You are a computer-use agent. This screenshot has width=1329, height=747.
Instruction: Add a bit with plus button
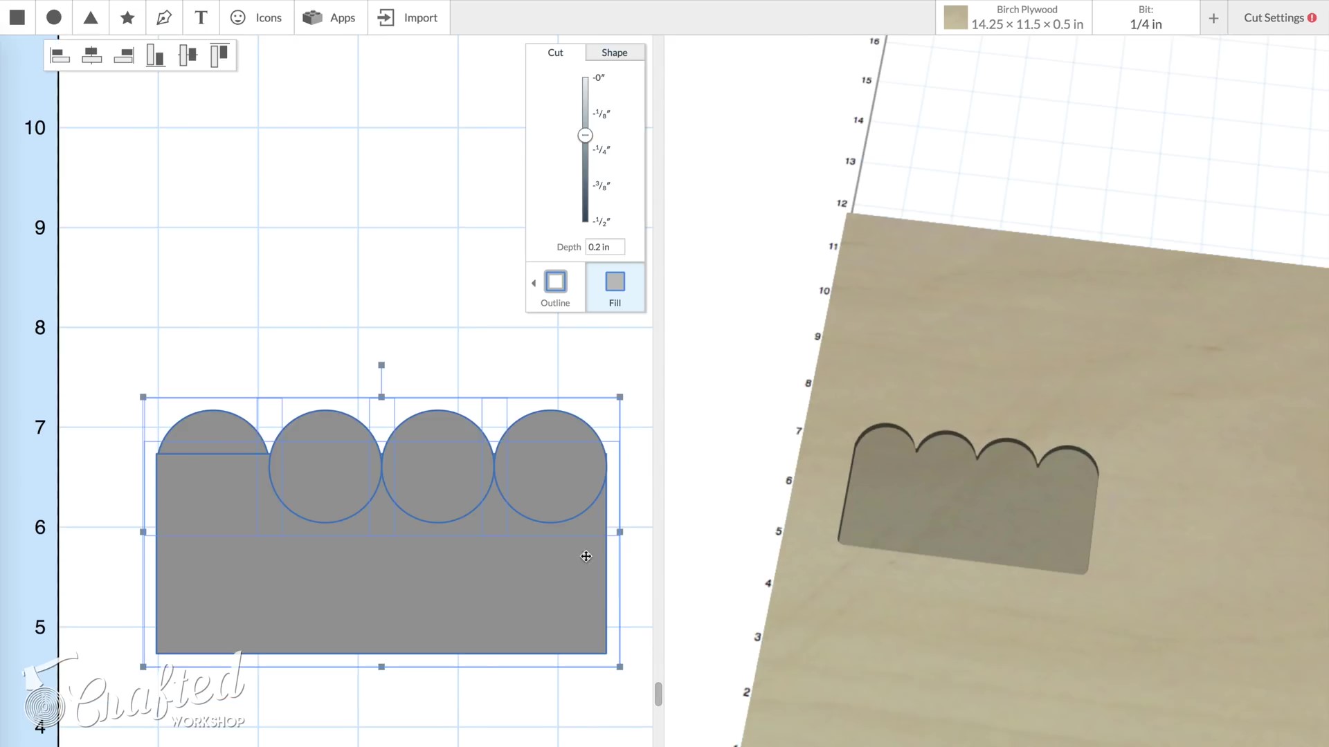point(1213,18)
